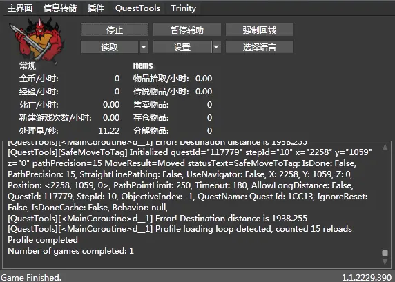The height and width of the screenshot is (282, 395).
Task: Click the Game Finished status text
Action: pos(31,277)
